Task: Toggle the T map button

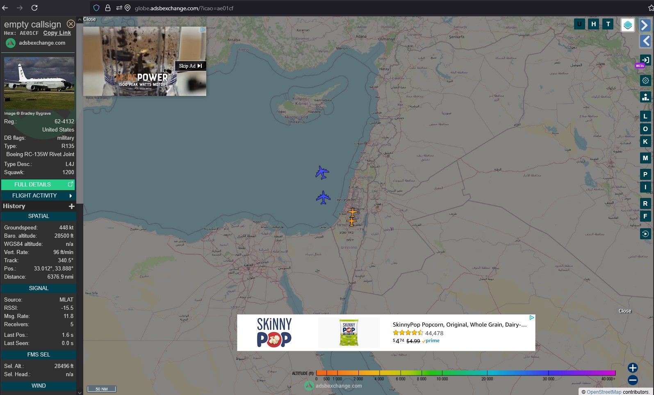Action: (608, 24)
